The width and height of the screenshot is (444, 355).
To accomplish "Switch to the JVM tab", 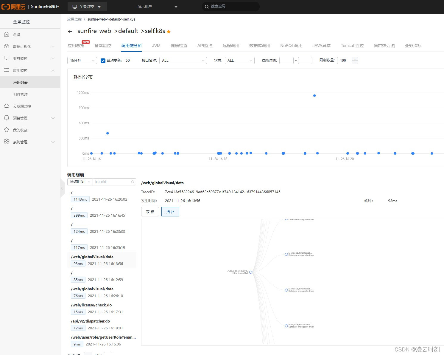I will point(156,46).
